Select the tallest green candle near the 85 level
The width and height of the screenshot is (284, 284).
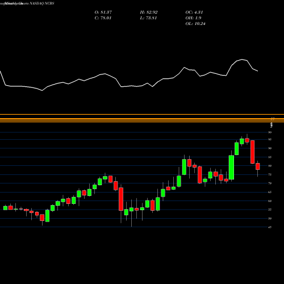(x=231, y=168)
